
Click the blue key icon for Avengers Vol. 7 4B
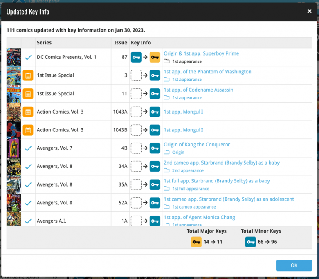[x=155, y=148]
